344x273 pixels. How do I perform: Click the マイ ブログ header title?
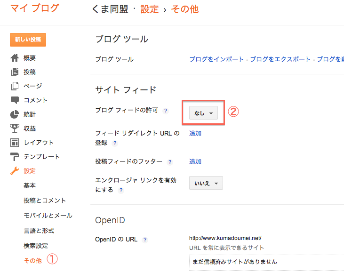[x=35, y=8]
